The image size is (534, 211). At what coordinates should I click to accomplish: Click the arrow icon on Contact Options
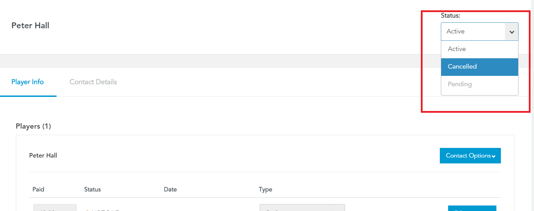point(494,156)
